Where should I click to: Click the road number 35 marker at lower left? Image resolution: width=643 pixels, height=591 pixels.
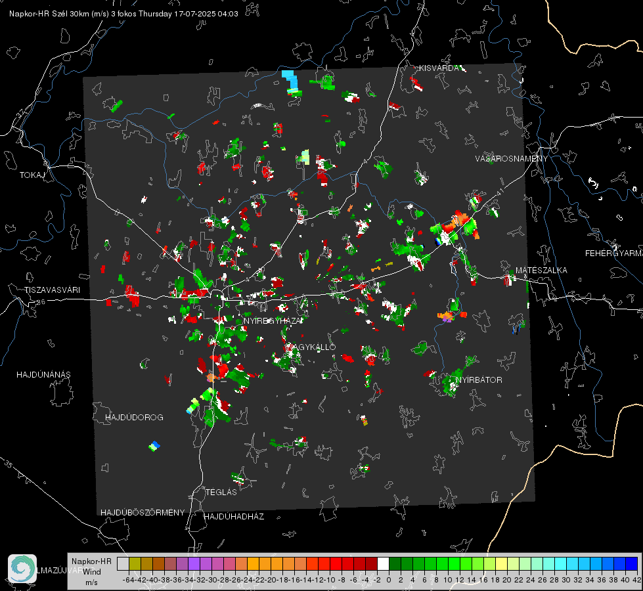pyautogui.click(x=9, y=464)
